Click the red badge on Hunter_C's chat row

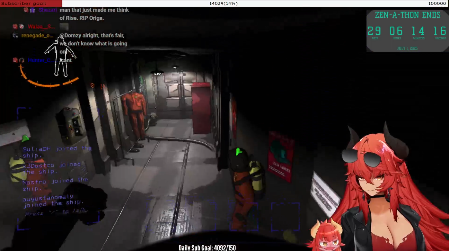pyautogui.click(x=15, y=60)
